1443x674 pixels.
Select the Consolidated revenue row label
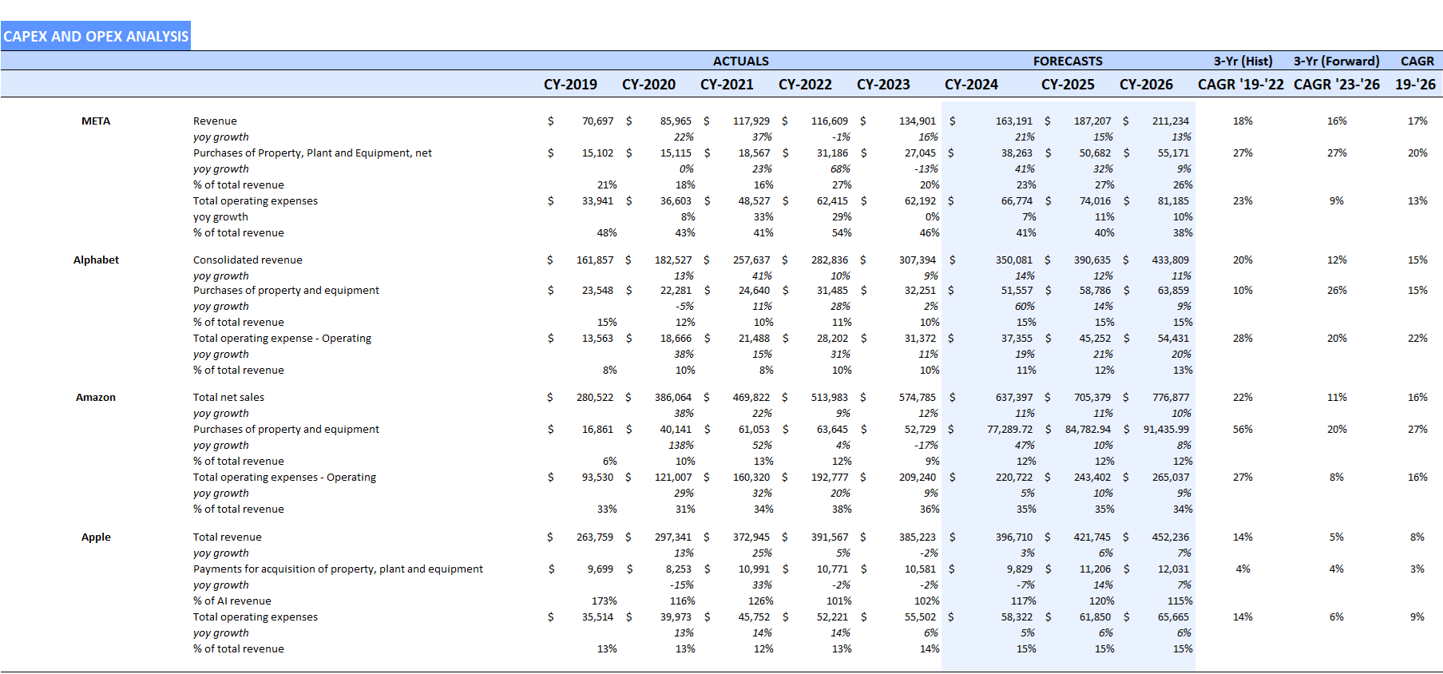click(248, 260)
